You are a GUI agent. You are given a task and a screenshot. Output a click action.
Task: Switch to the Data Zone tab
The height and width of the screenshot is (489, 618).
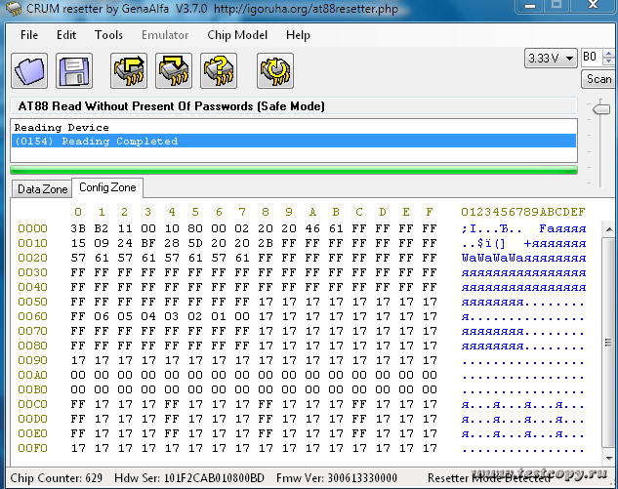click(43, 188)
